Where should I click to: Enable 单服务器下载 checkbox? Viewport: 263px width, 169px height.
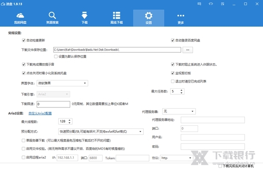point(24,141)
